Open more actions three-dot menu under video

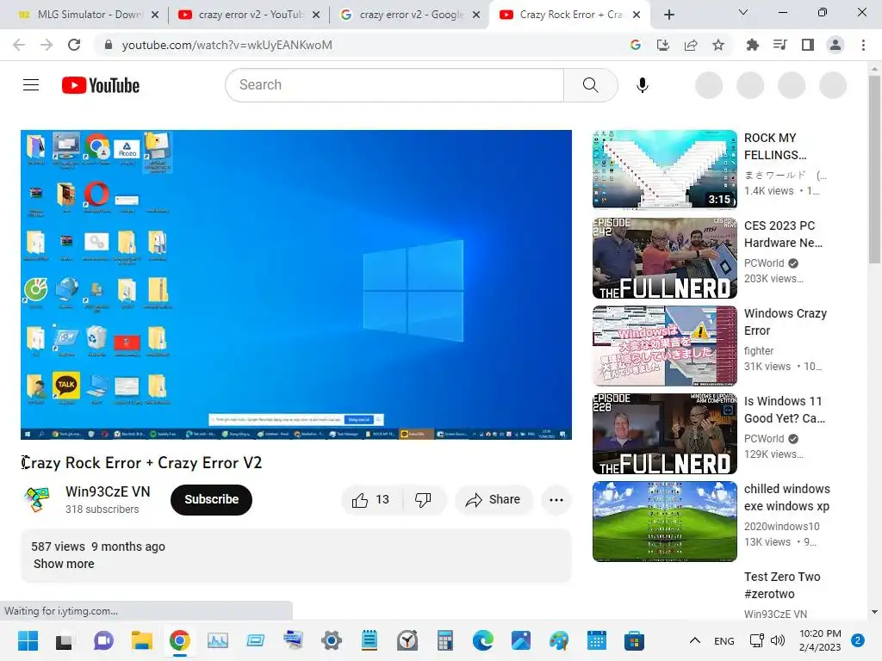(x=556, y=500)
